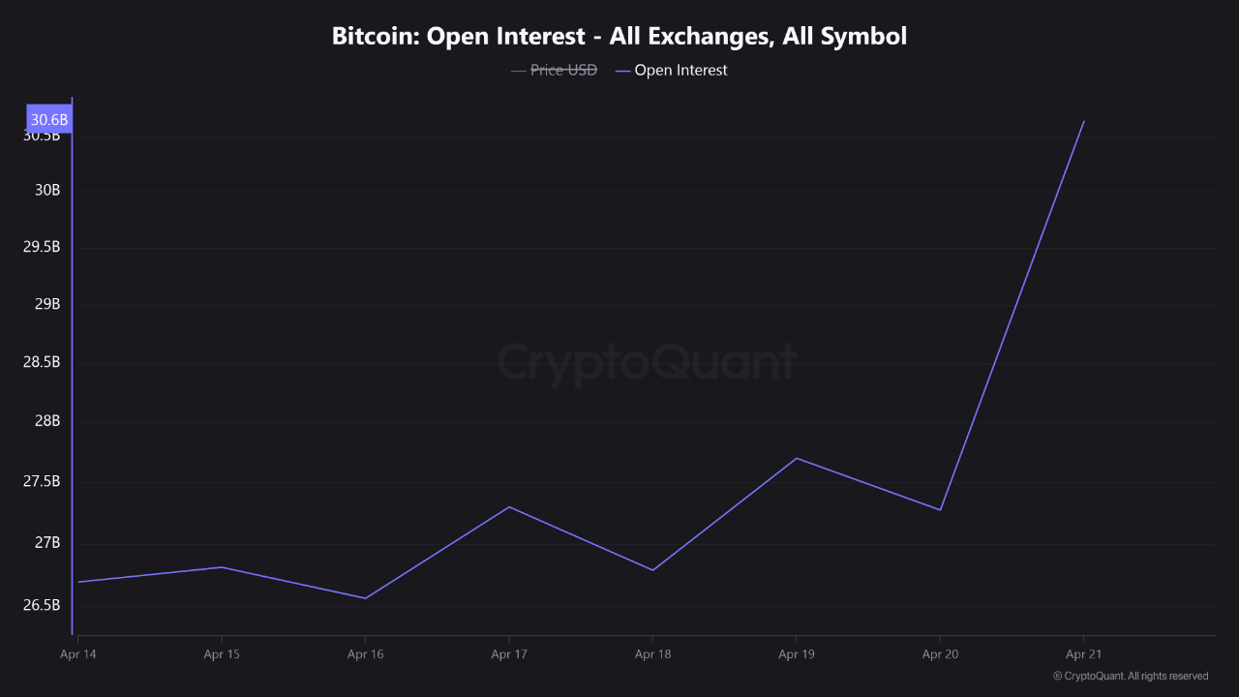Click the Apr 21 peak data point
1239x697 pixels.
[x=1083, y=121]
